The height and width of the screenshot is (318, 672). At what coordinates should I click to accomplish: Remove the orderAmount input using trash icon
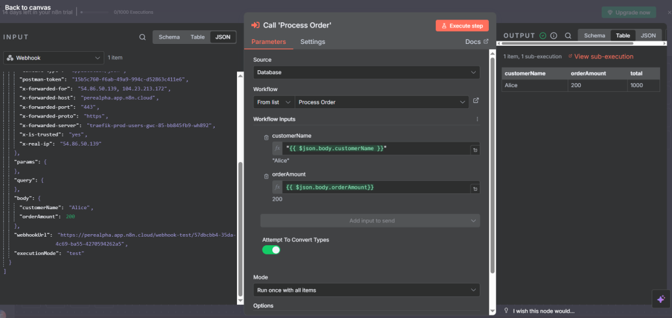[266, 175]
